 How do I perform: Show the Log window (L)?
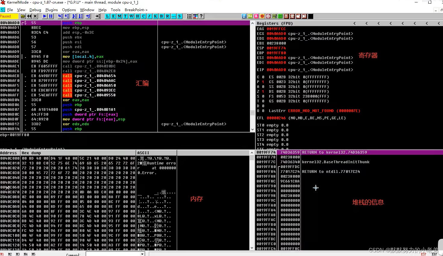point(108,16)
